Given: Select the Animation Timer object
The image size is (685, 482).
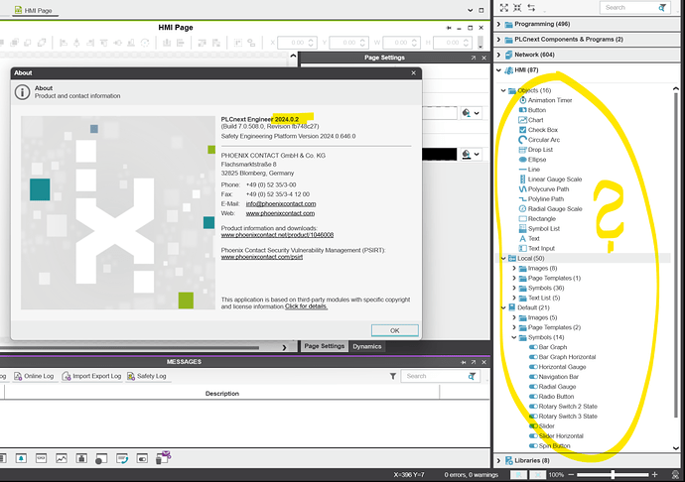Looking at the screenshot, I should pyautogui.click(x=548, y=100).
